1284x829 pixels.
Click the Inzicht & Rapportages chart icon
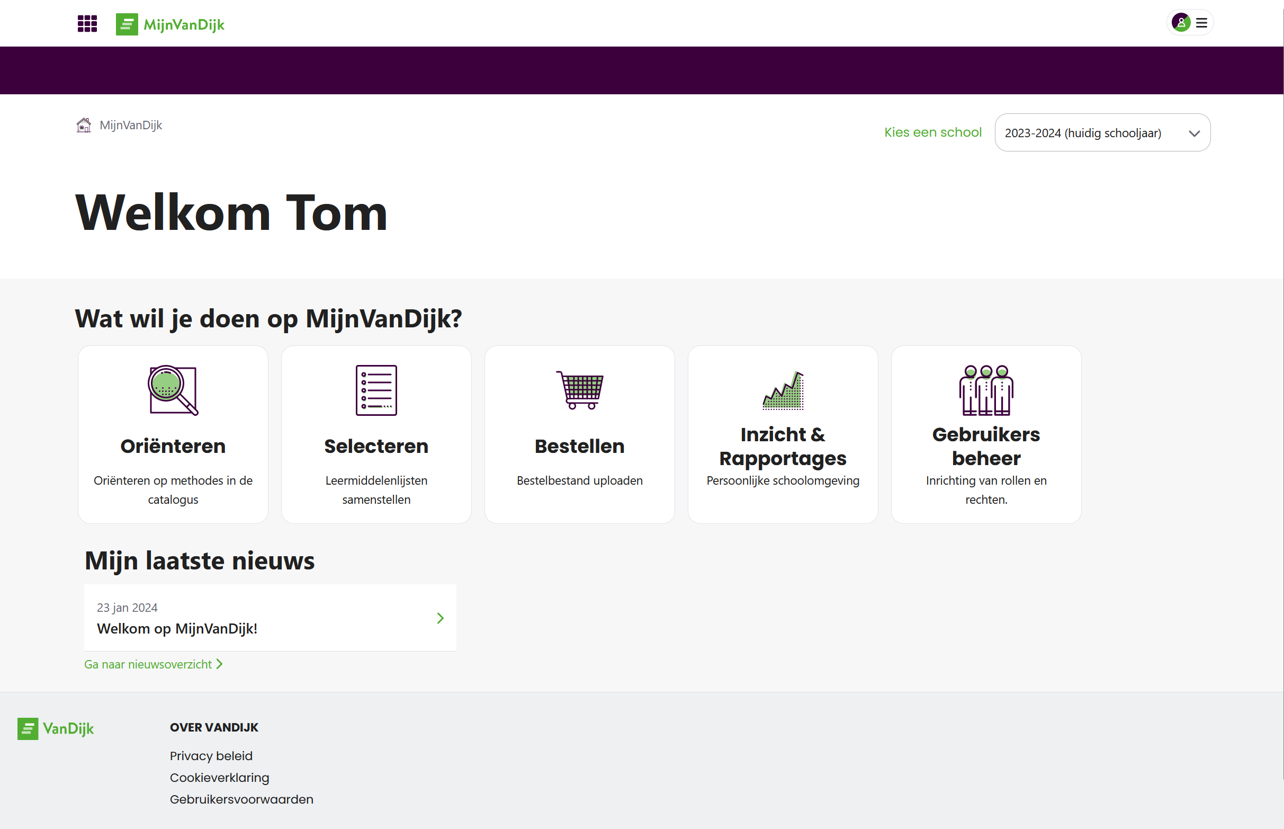(x=783, y=390)
